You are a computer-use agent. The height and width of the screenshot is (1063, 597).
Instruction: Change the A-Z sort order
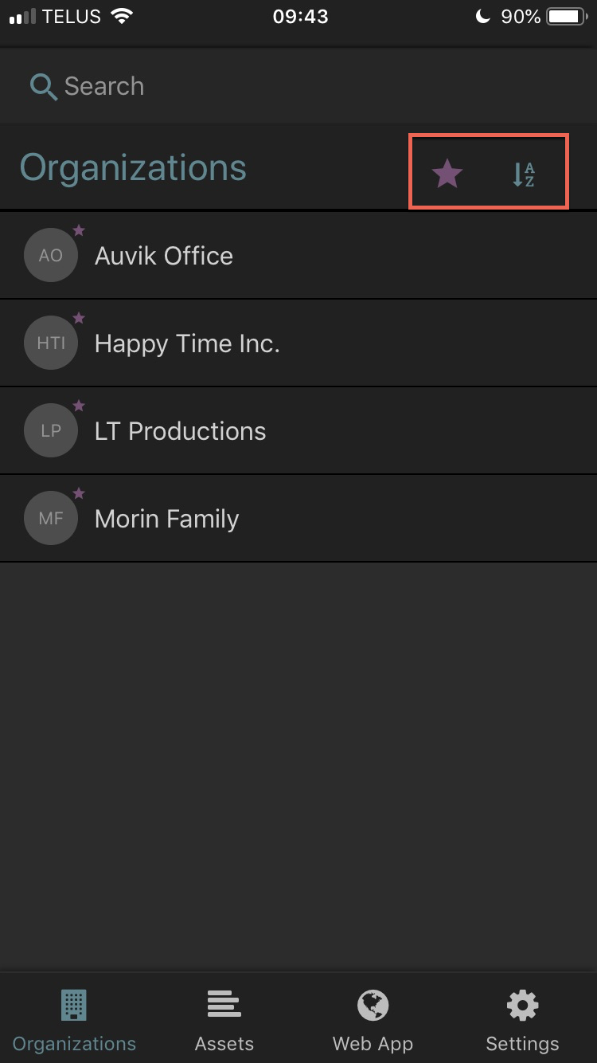point(523,174)
